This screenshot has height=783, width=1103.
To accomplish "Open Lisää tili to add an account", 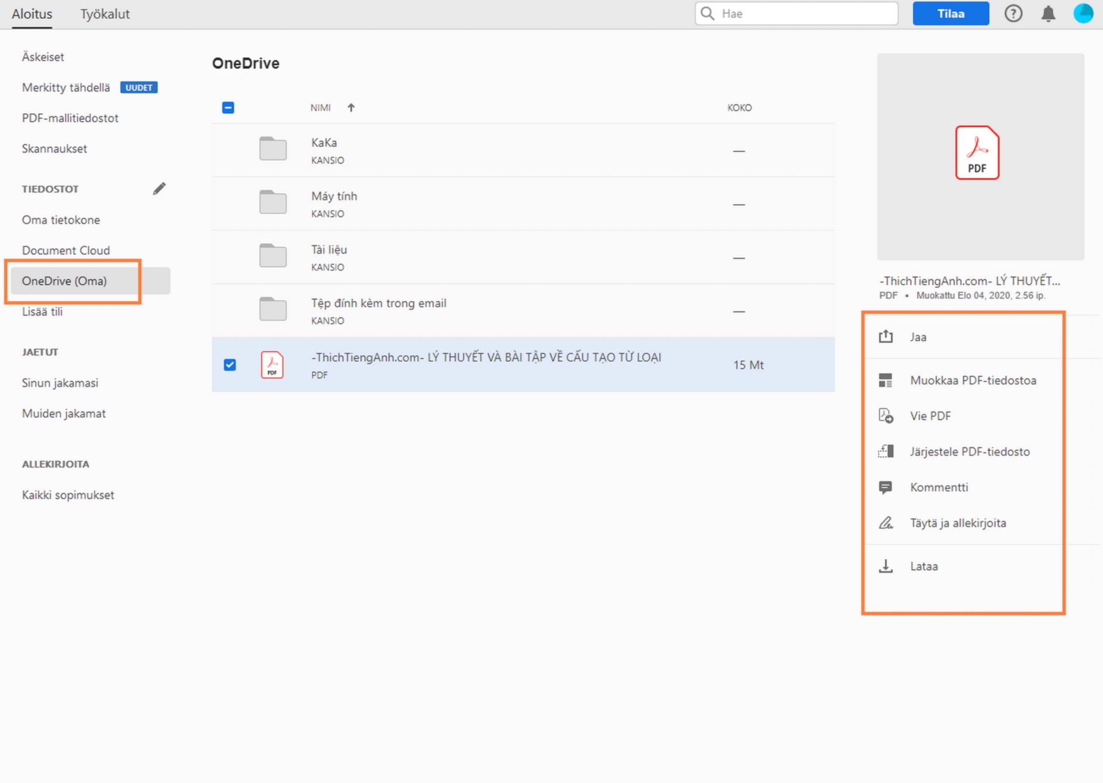I will [x=44, y=311].
